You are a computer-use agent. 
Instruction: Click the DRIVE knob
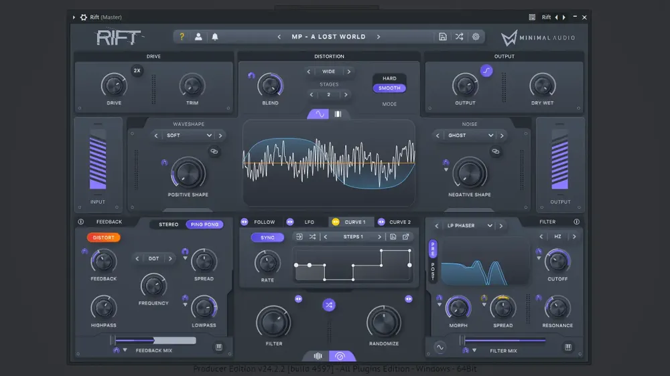(114, 86)
